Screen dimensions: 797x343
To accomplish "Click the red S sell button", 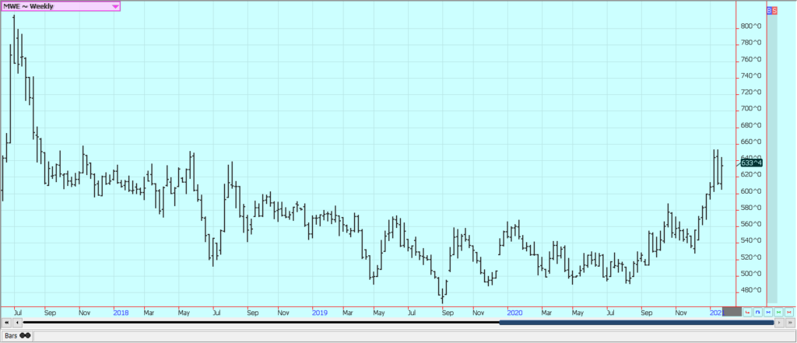I will click(774, 10).
